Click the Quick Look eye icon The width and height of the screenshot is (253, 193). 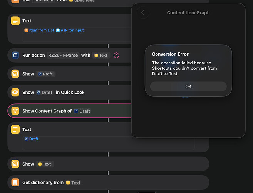pos(15,92)
